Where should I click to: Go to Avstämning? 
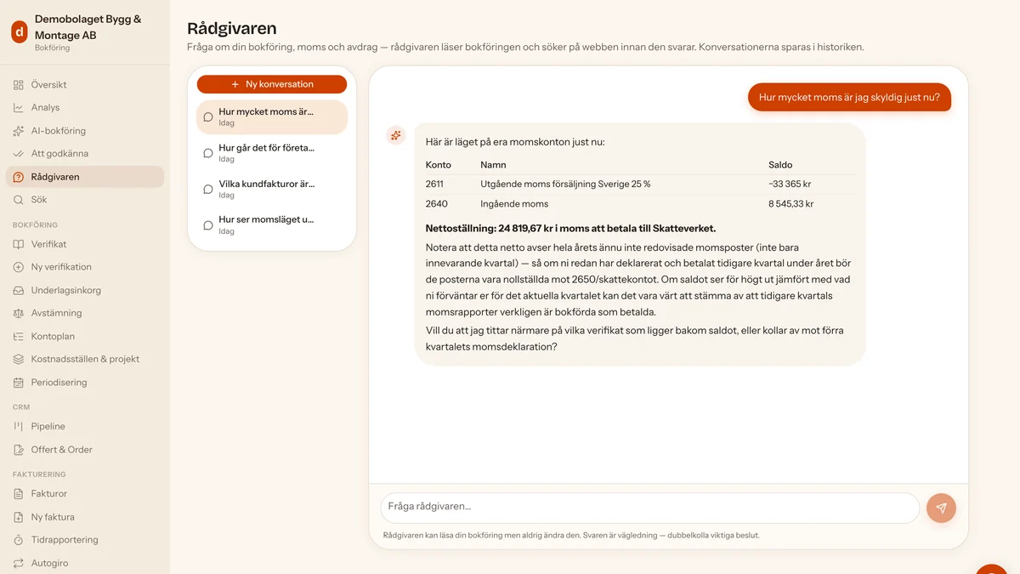click(x=85, y=313)
